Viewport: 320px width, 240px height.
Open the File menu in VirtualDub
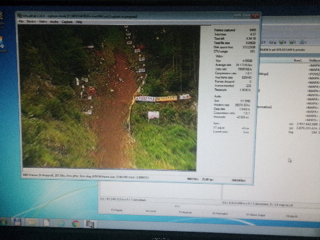(21, 21)
